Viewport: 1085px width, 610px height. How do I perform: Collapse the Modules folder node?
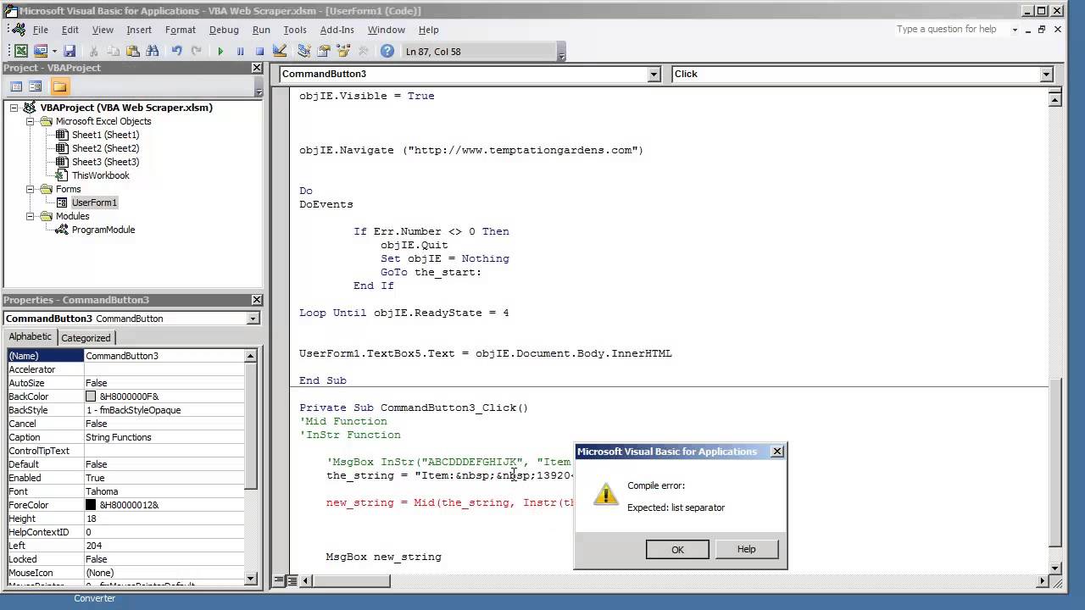pyautogui.click(x=30, y=216)
